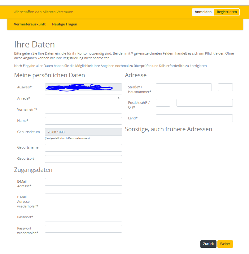Click the Straße input field
Screen dimensions: 249x254
point(184,87)
